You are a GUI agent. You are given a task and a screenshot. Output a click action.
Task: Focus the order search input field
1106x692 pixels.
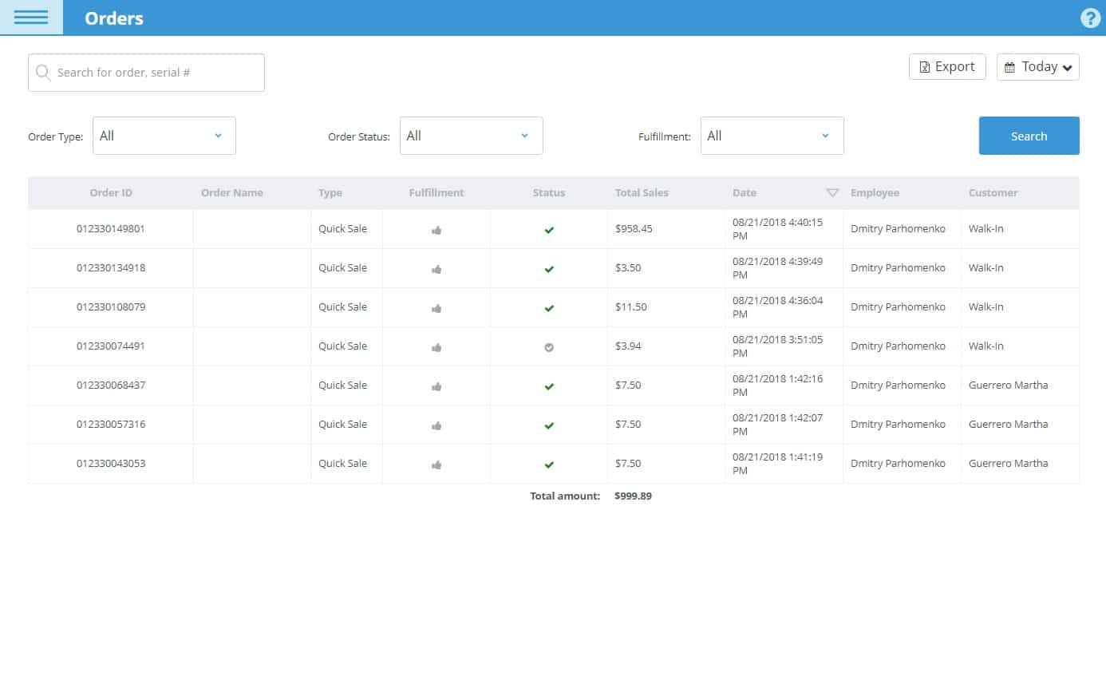(x=146, y=73)
